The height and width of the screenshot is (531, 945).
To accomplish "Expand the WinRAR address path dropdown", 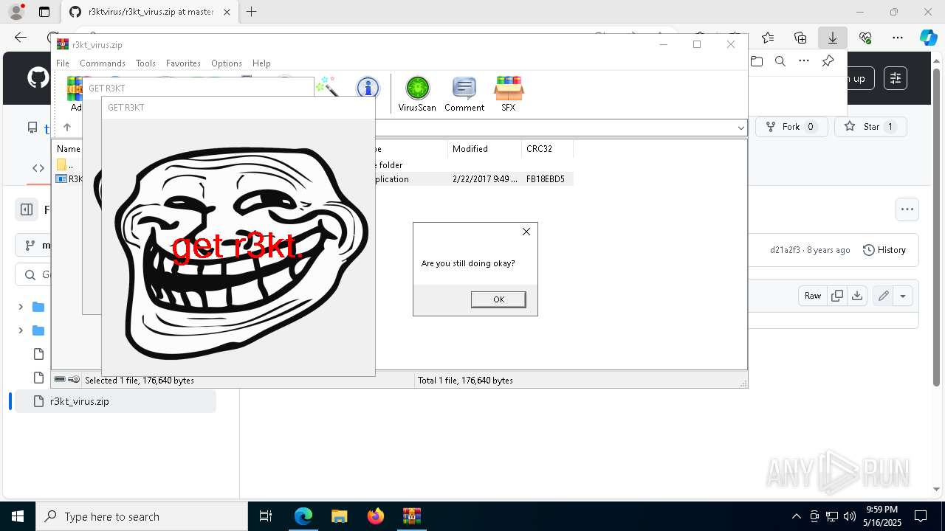I will [x=740, y=128].
